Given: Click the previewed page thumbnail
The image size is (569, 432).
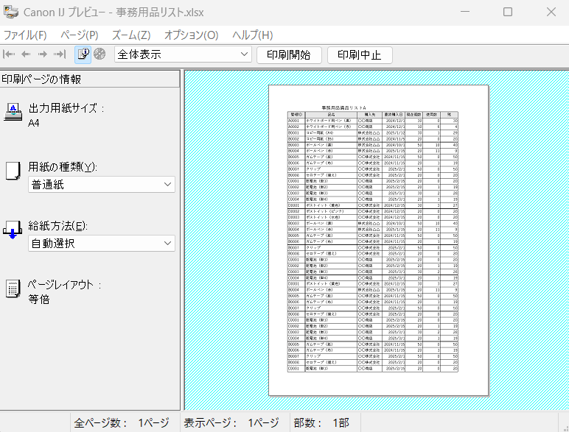Looking at the screenshot, I should click(379, 241).
